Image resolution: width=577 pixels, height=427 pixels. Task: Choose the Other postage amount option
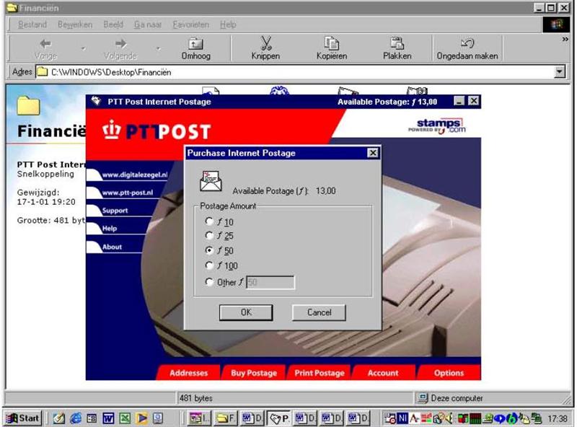209,282
